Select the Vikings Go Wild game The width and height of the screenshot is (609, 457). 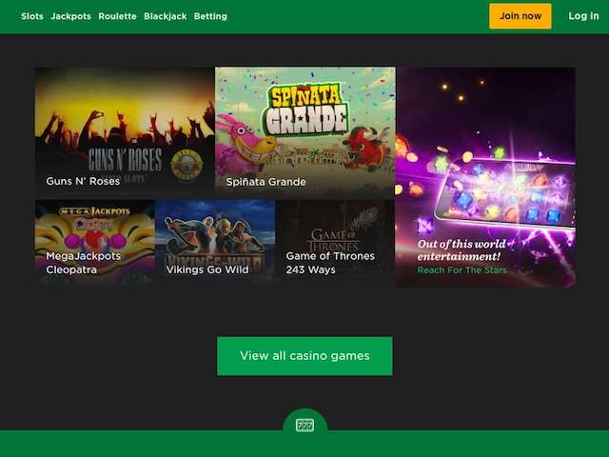[x=215, y=244]
